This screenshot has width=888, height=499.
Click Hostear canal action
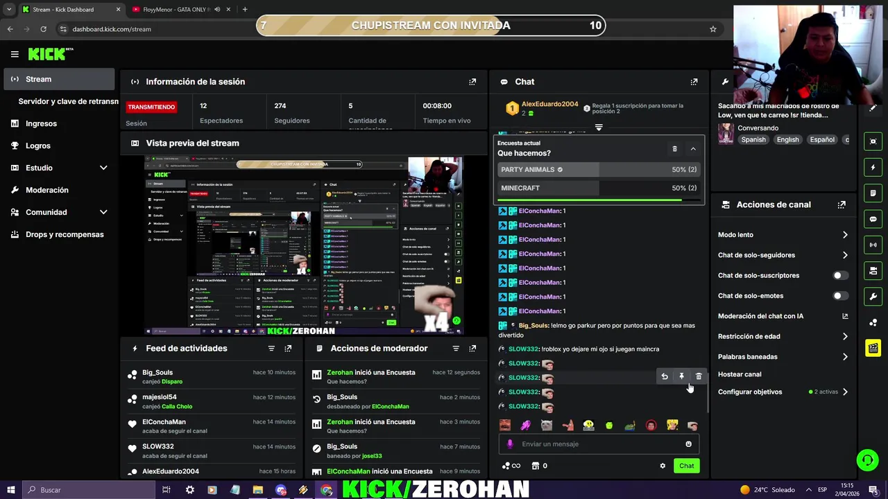coord(740,374)
